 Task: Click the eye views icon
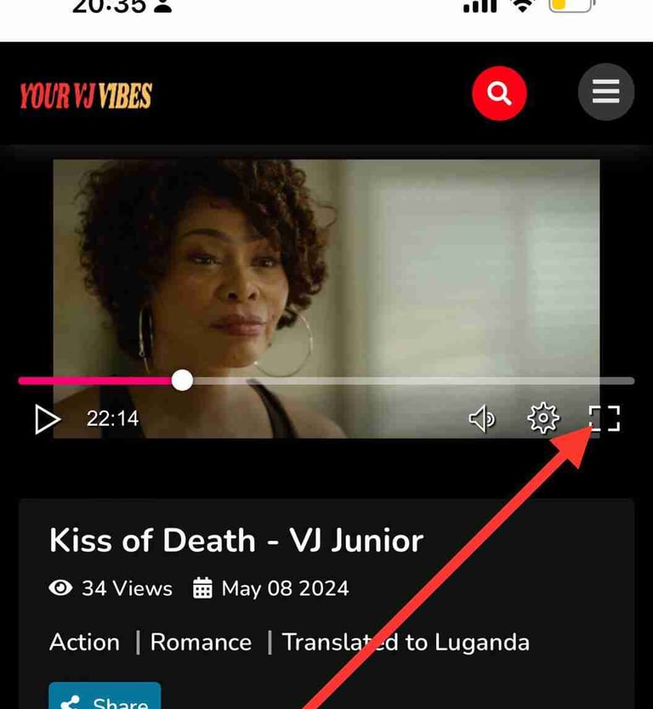(60, 587)
